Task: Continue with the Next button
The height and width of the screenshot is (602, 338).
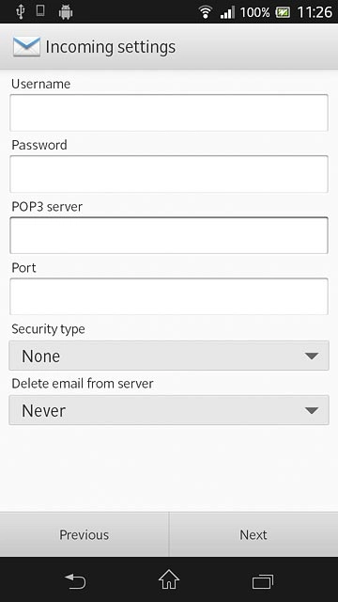Action: pos(253,534)
